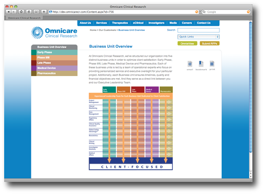
Task: Click the Submit RFPs button
Action: coord(210,44)
